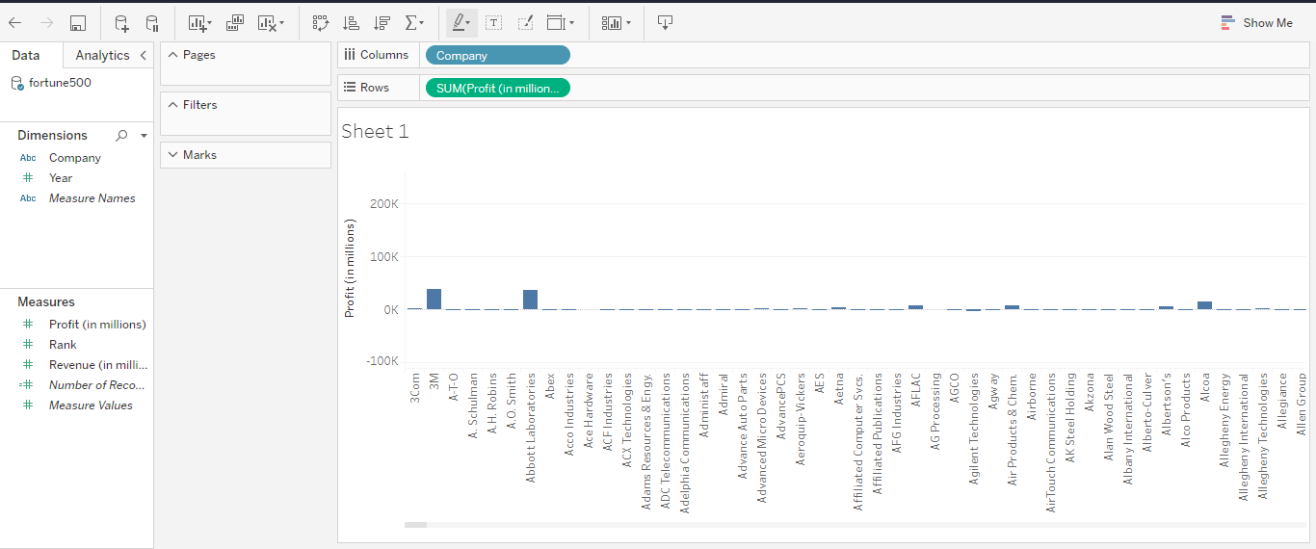1316x549 pixels.
Task: Collapse the Pages card
Action: (x=172, y=55)
